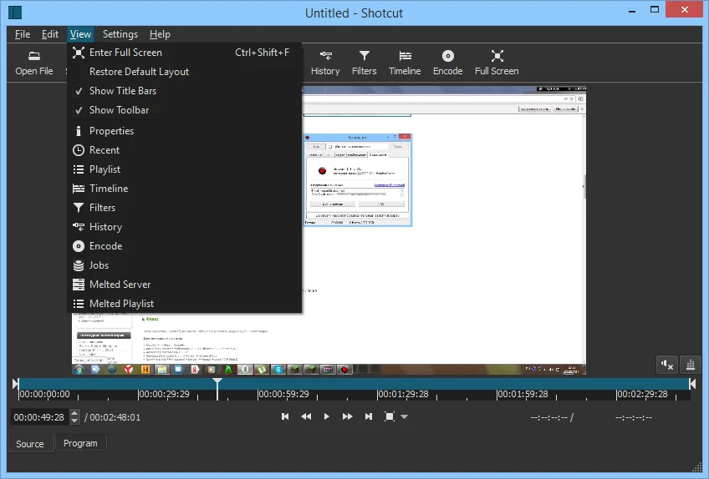Open the Settings menu
This screenshot has height=479, width=709.
[120, 34]
